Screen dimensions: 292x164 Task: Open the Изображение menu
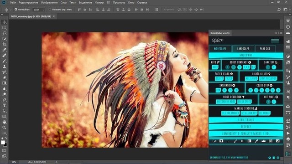click(49, 3)
